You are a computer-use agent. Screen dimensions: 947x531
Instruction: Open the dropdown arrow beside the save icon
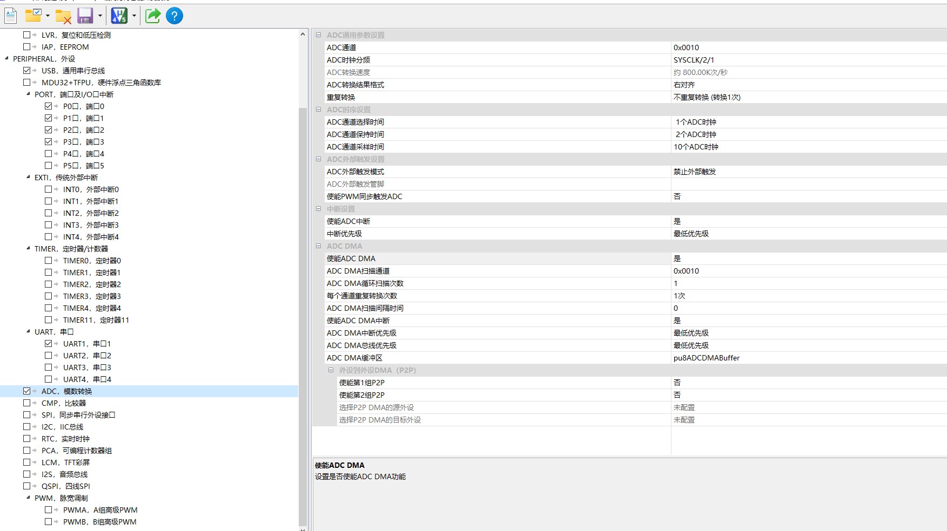click(100, 16)
